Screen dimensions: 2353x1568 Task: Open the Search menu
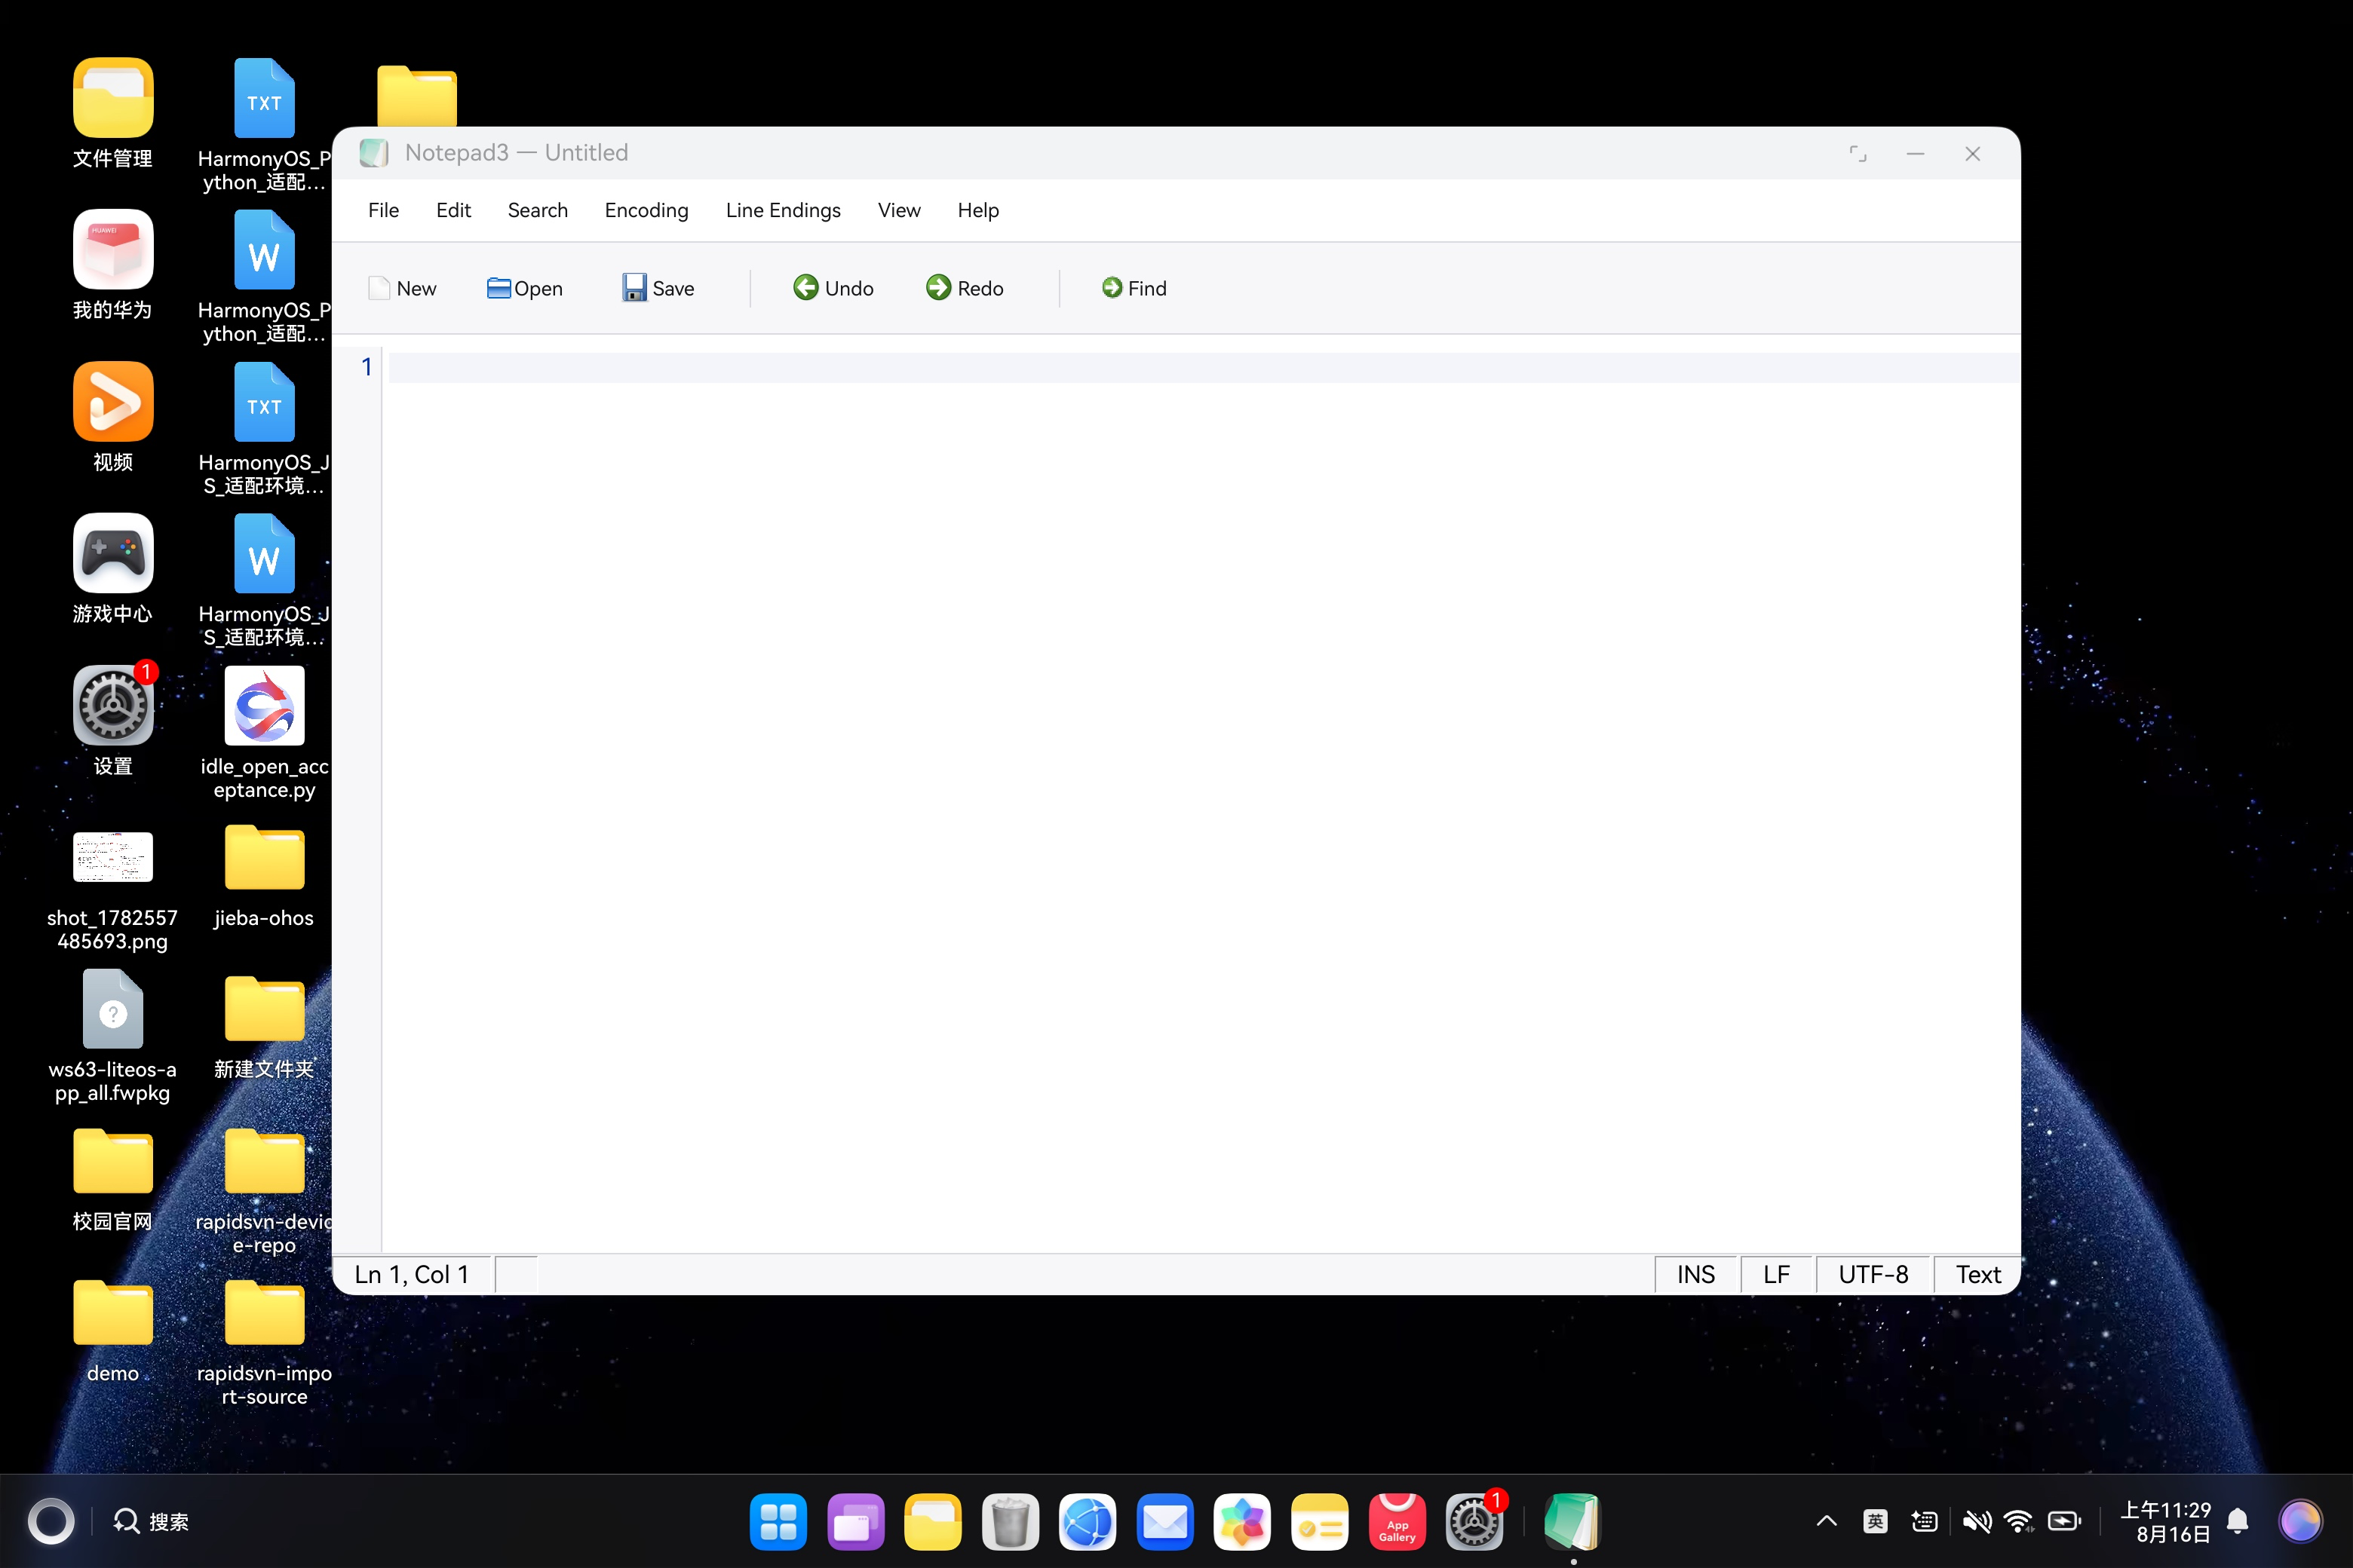pos(537,210)
